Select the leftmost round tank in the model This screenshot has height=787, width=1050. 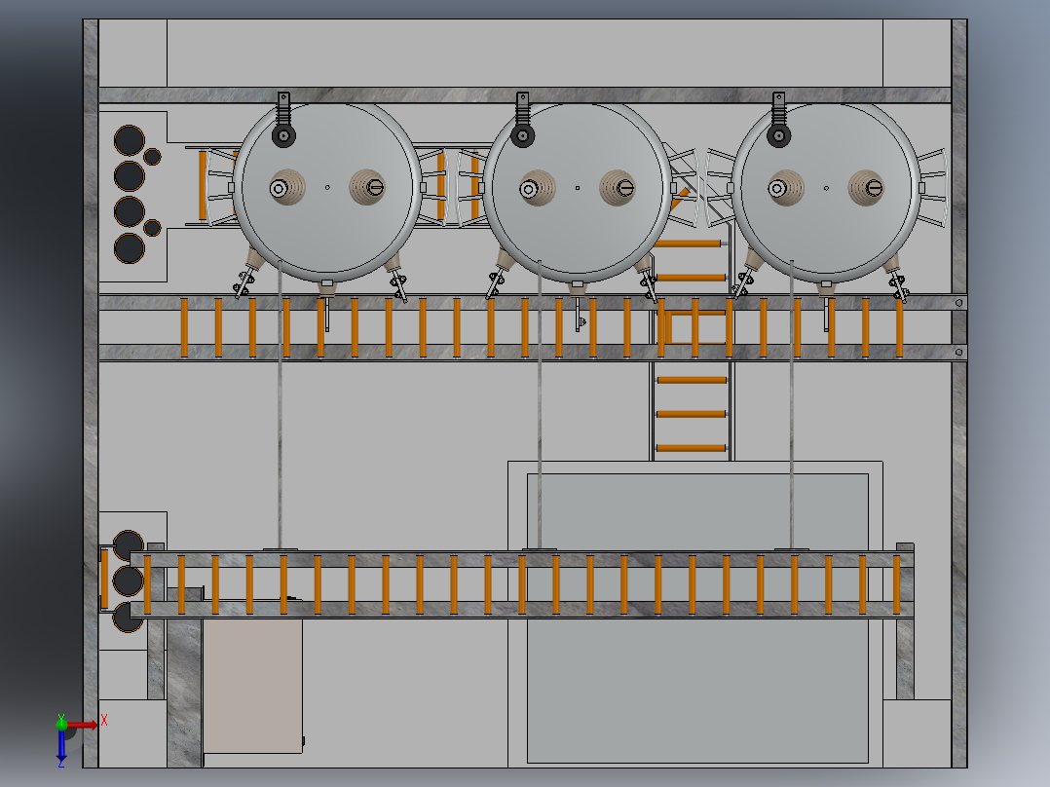coord(327,189)
